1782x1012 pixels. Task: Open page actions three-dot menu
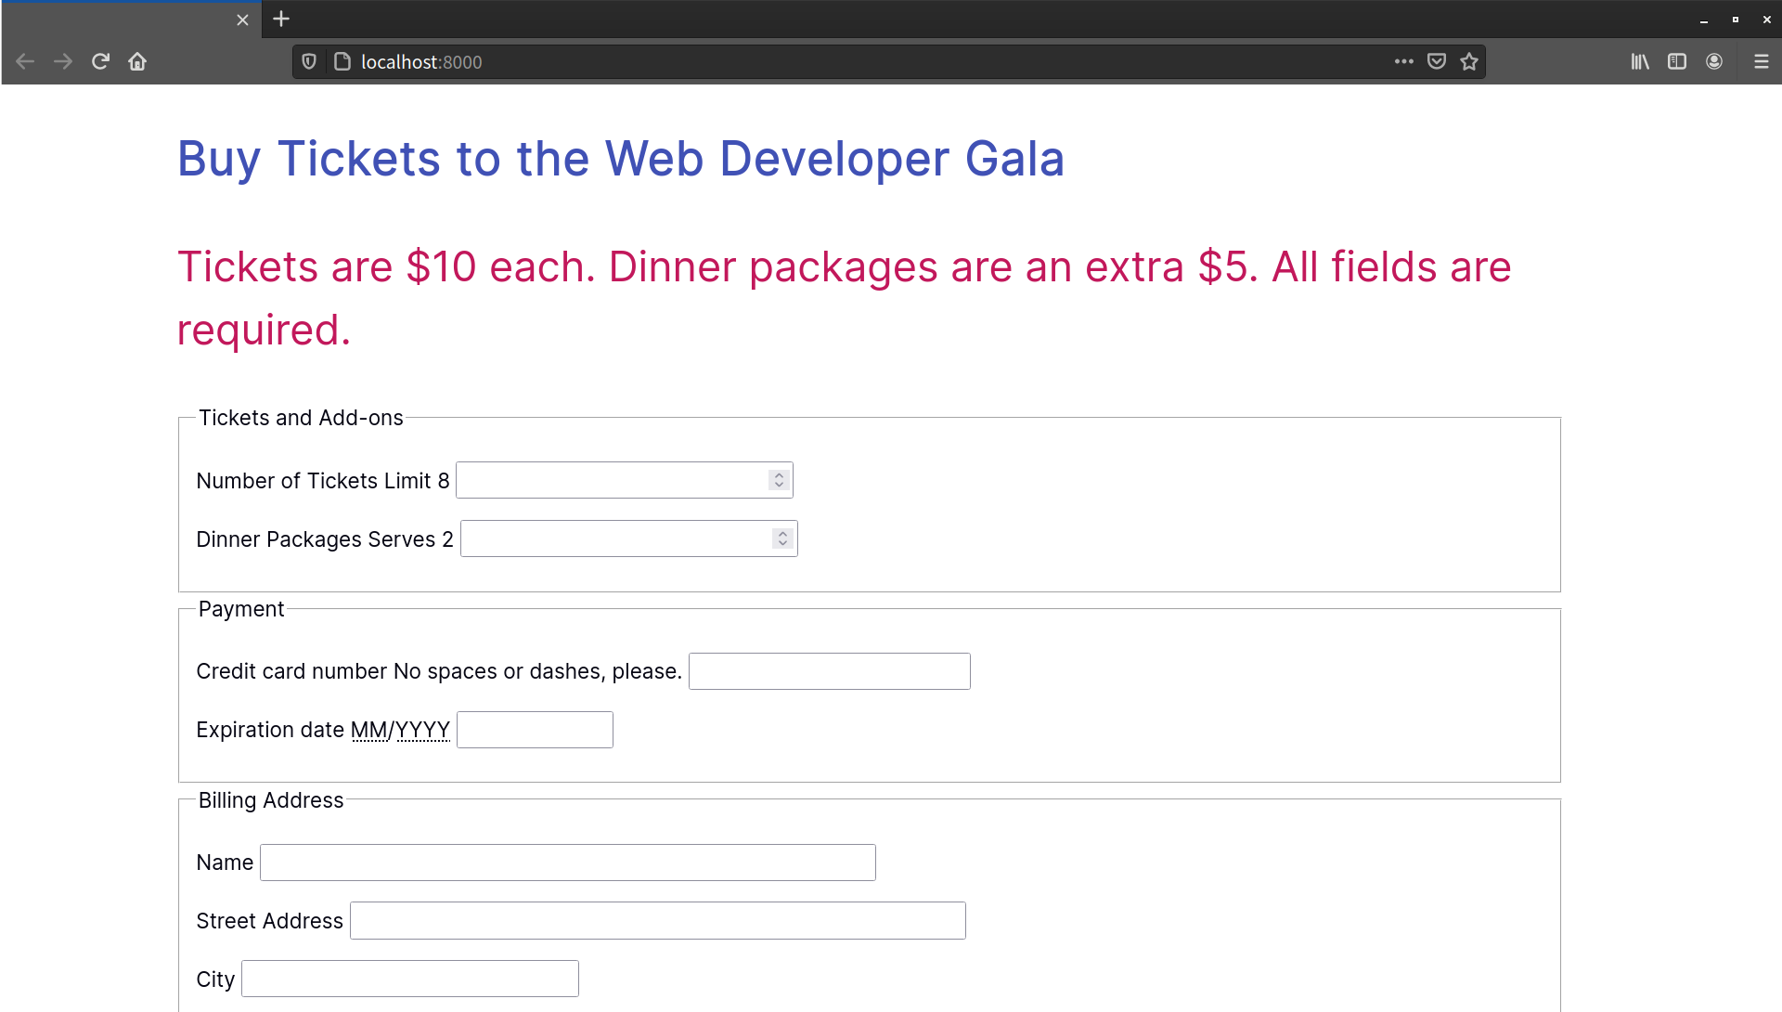tap(1403, 61)
